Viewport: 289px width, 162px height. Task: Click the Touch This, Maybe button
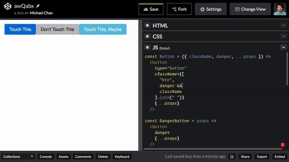coord(103,29)
